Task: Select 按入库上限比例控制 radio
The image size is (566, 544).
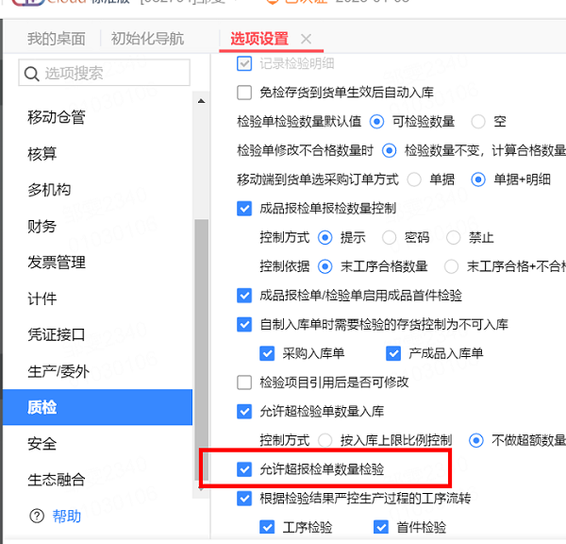Action: pos(325,440)
